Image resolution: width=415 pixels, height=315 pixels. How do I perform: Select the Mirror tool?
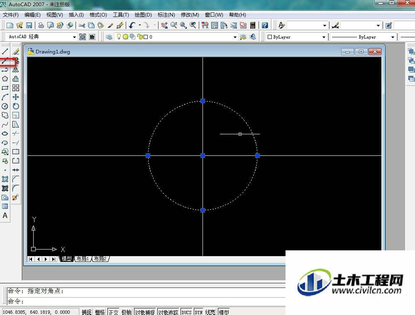16,70
